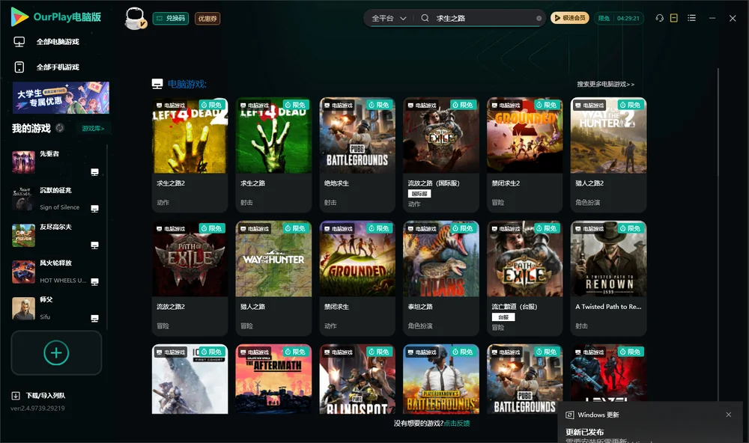
Task: Select 沉默的征兆 in my games list
Action: click(x=56, y=198)
